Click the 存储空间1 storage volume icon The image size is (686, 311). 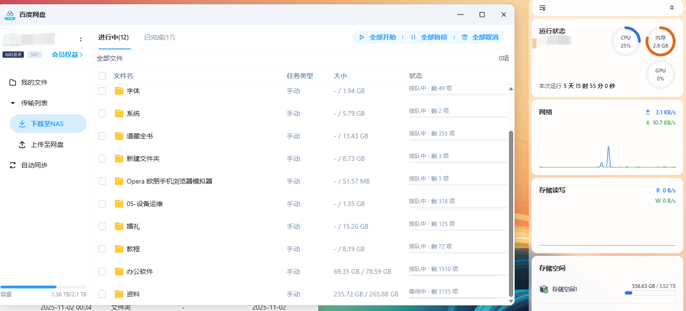point(544,289)
